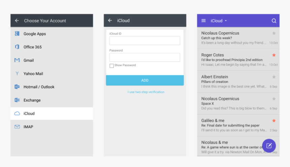290x167 pixels.
Task: Select IMAP account type
Action: pos(52,127)
